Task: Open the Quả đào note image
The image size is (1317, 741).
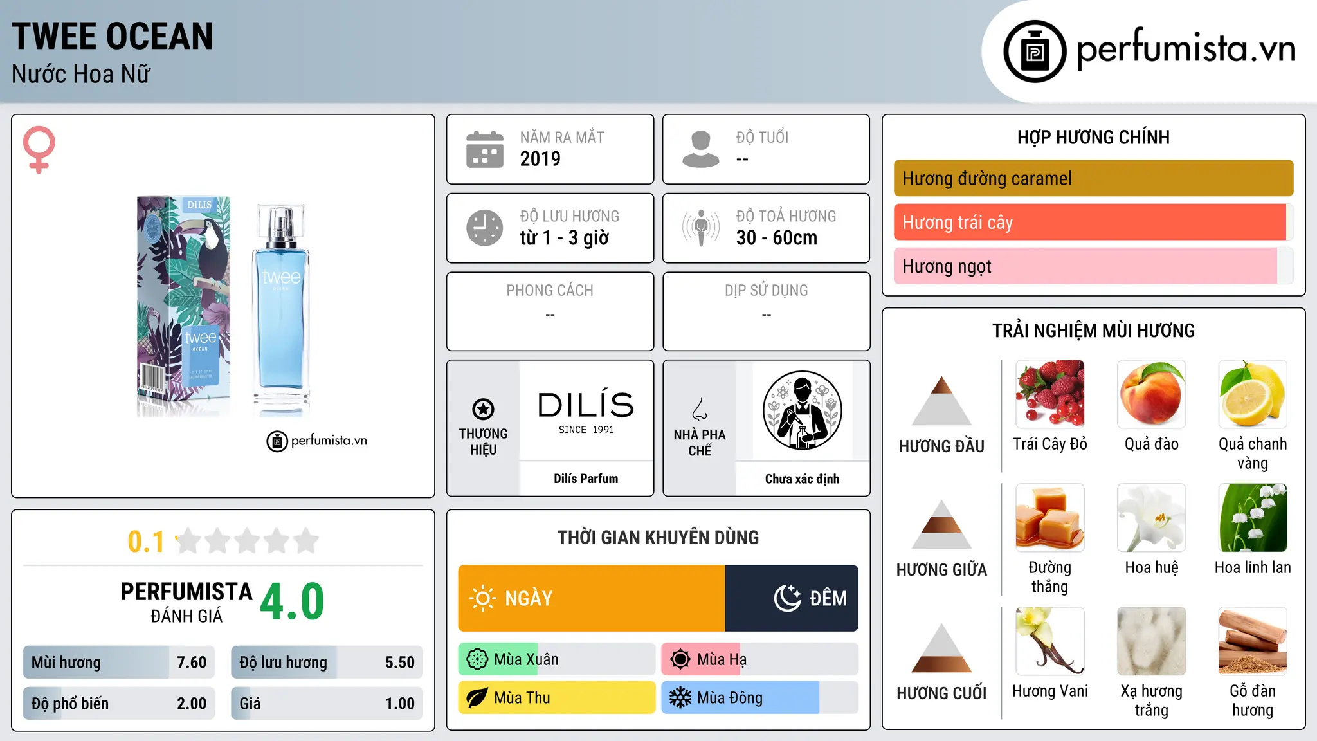Action: tap(1152, 394)
